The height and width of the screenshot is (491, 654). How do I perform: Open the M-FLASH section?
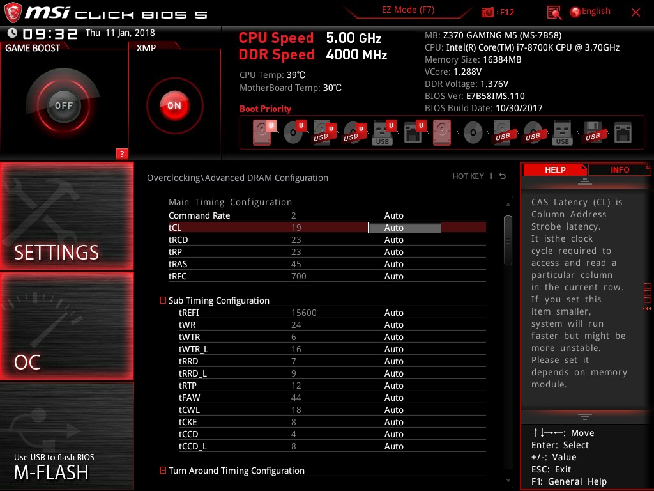coord(66,436)
